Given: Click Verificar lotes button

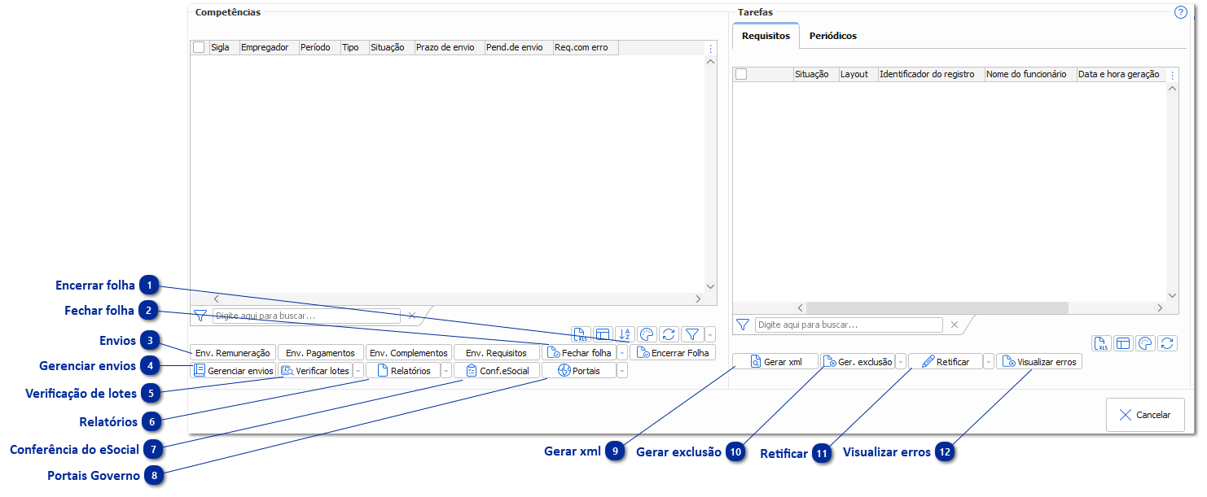Looking at the screenshot, I should [x=315, y=370].
